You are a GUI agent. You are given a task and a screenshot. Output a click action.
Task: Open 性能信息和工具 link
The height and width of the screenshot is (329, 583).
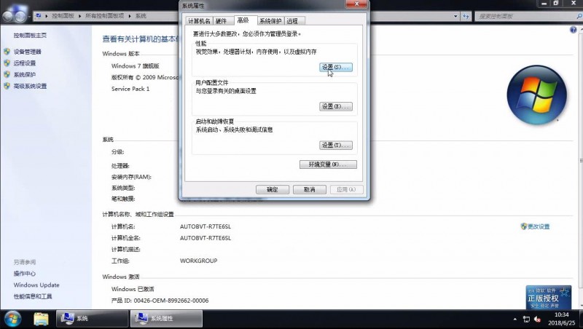pos(33,297)
